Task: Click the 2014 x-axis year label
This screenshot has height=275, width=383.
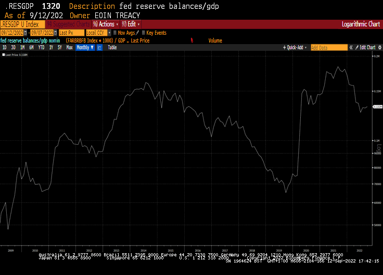Action: [x=144, y=251]
